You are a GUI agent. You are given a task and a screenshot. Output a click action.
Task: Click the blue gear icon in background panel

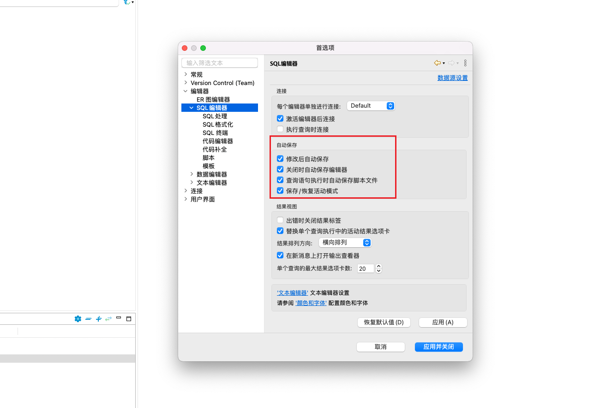(78, 319)
